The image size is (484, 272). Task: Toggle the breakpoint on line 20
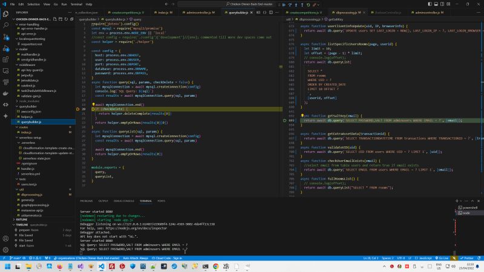[x=78, y=109]
